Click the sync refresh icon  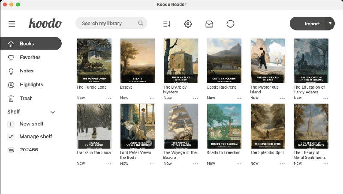point(230,24)
